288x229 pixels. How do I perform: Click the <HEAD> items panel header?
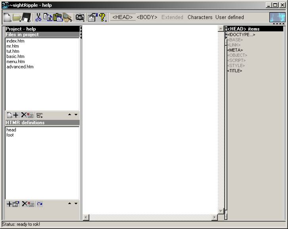[x=255, y=29]
